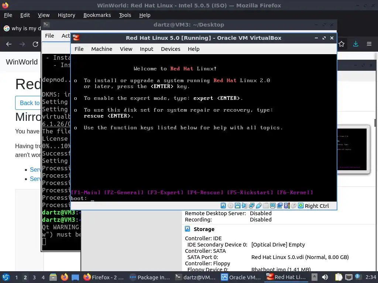
Task: Click the USB devices indicator in VirtualBox status bar
Action: coord(259,206)
